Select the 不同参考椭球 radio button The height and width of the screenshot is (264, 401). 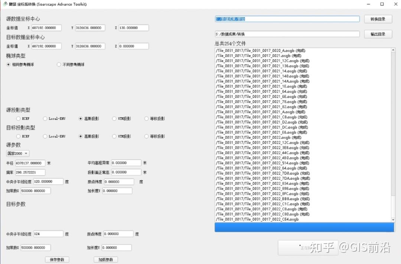tap(59, 64)
